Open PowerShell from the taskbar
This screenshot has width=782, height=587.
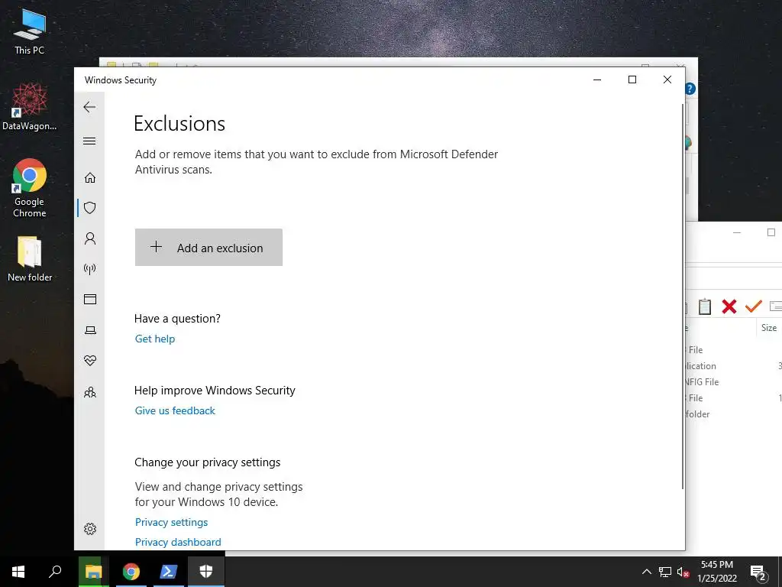pyautogui.click(x=168, y=572)
